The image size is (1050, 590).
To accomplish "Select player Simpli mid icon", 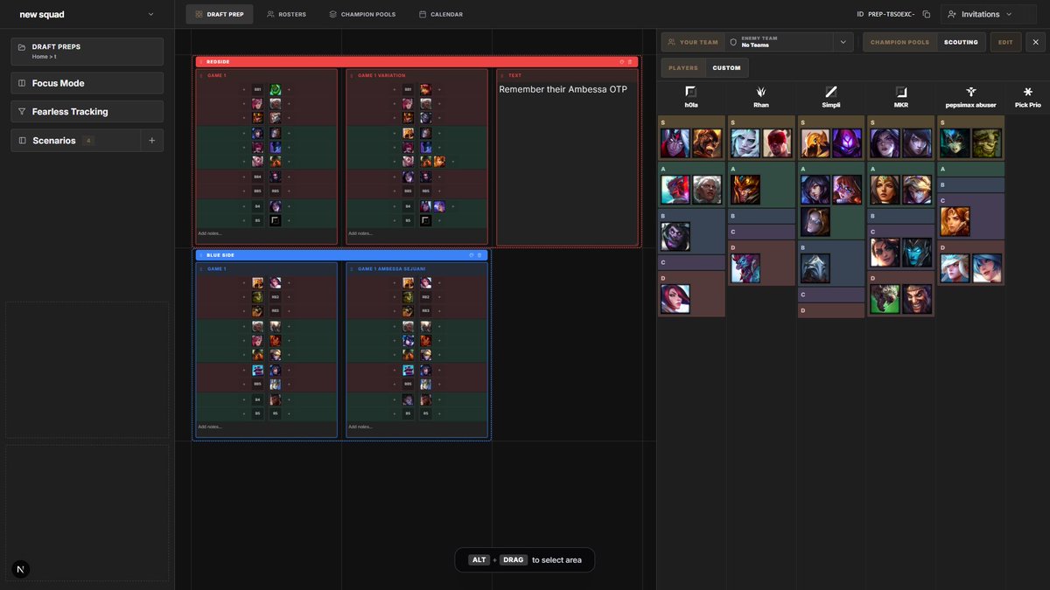I will click(831, 91).
